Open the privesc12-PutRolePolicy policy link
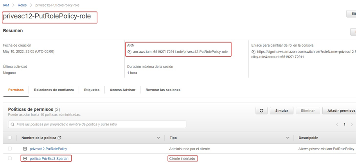Image resolution: width=356 pixels, height=163 pixels. [48, 149]
